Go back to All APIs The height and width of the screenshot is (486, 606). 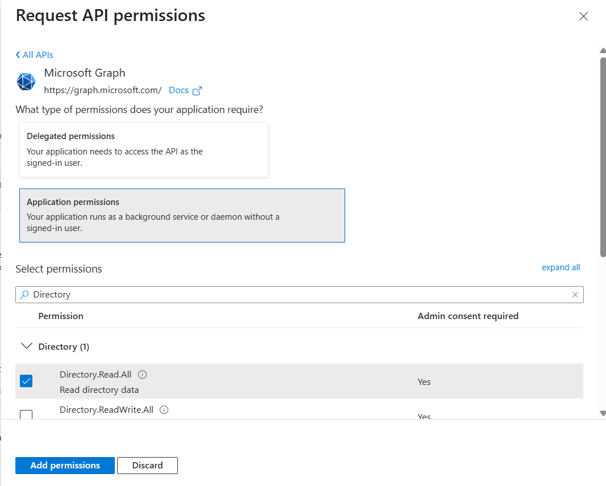(x=35, y=55)
